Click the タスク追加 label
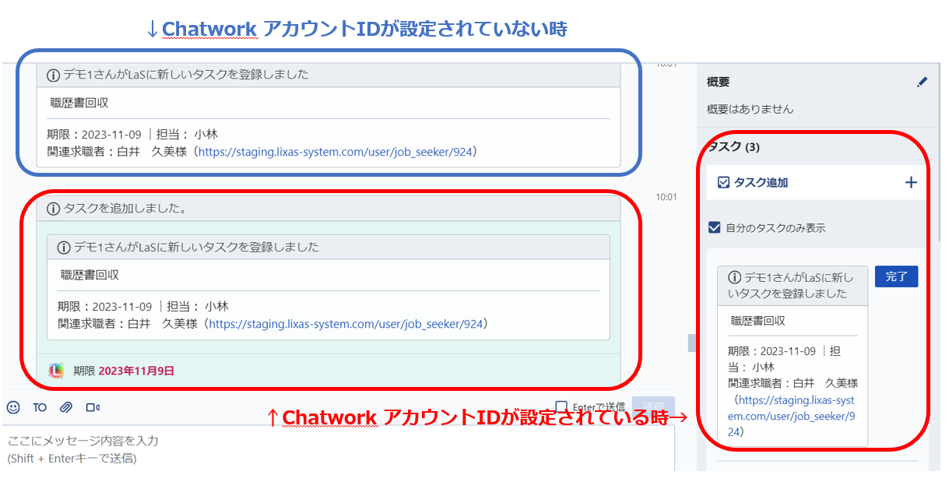Viewport: 949px width, 489px height. pyautogui.click(x=761, y=182)
